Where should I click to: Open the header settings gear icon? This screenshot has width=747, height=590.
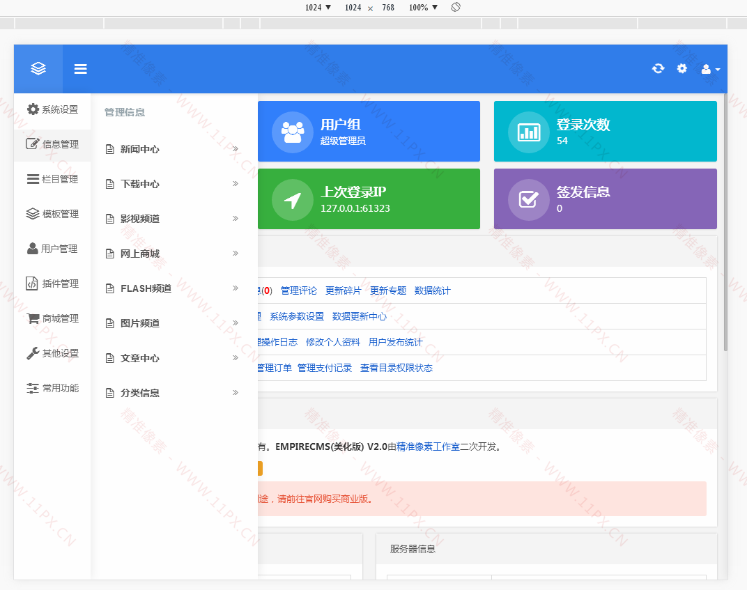pyautogui.click(x=682, y=68)
